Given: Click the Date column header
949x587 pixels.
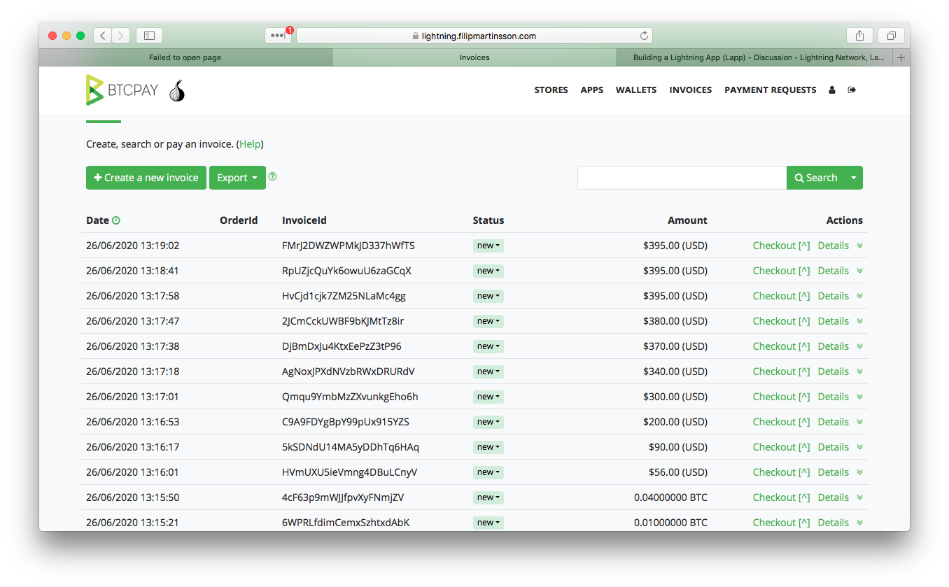Looking at the screenshot, I should point(97,220).
